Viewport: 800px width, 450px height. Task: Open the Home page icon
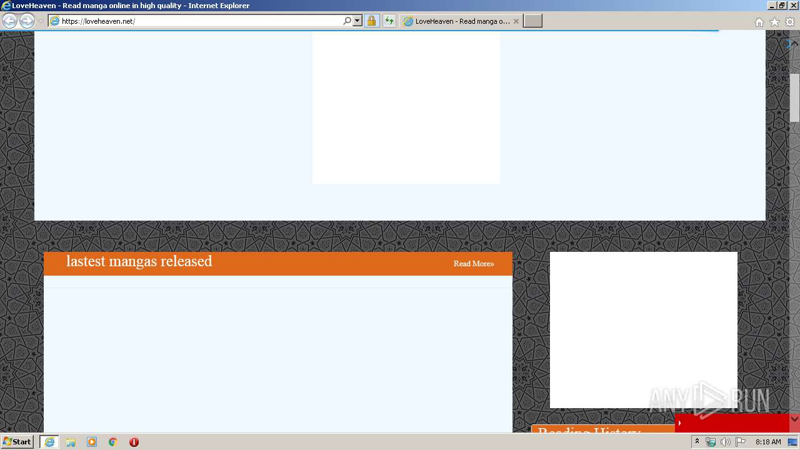[x=759, y=22]
